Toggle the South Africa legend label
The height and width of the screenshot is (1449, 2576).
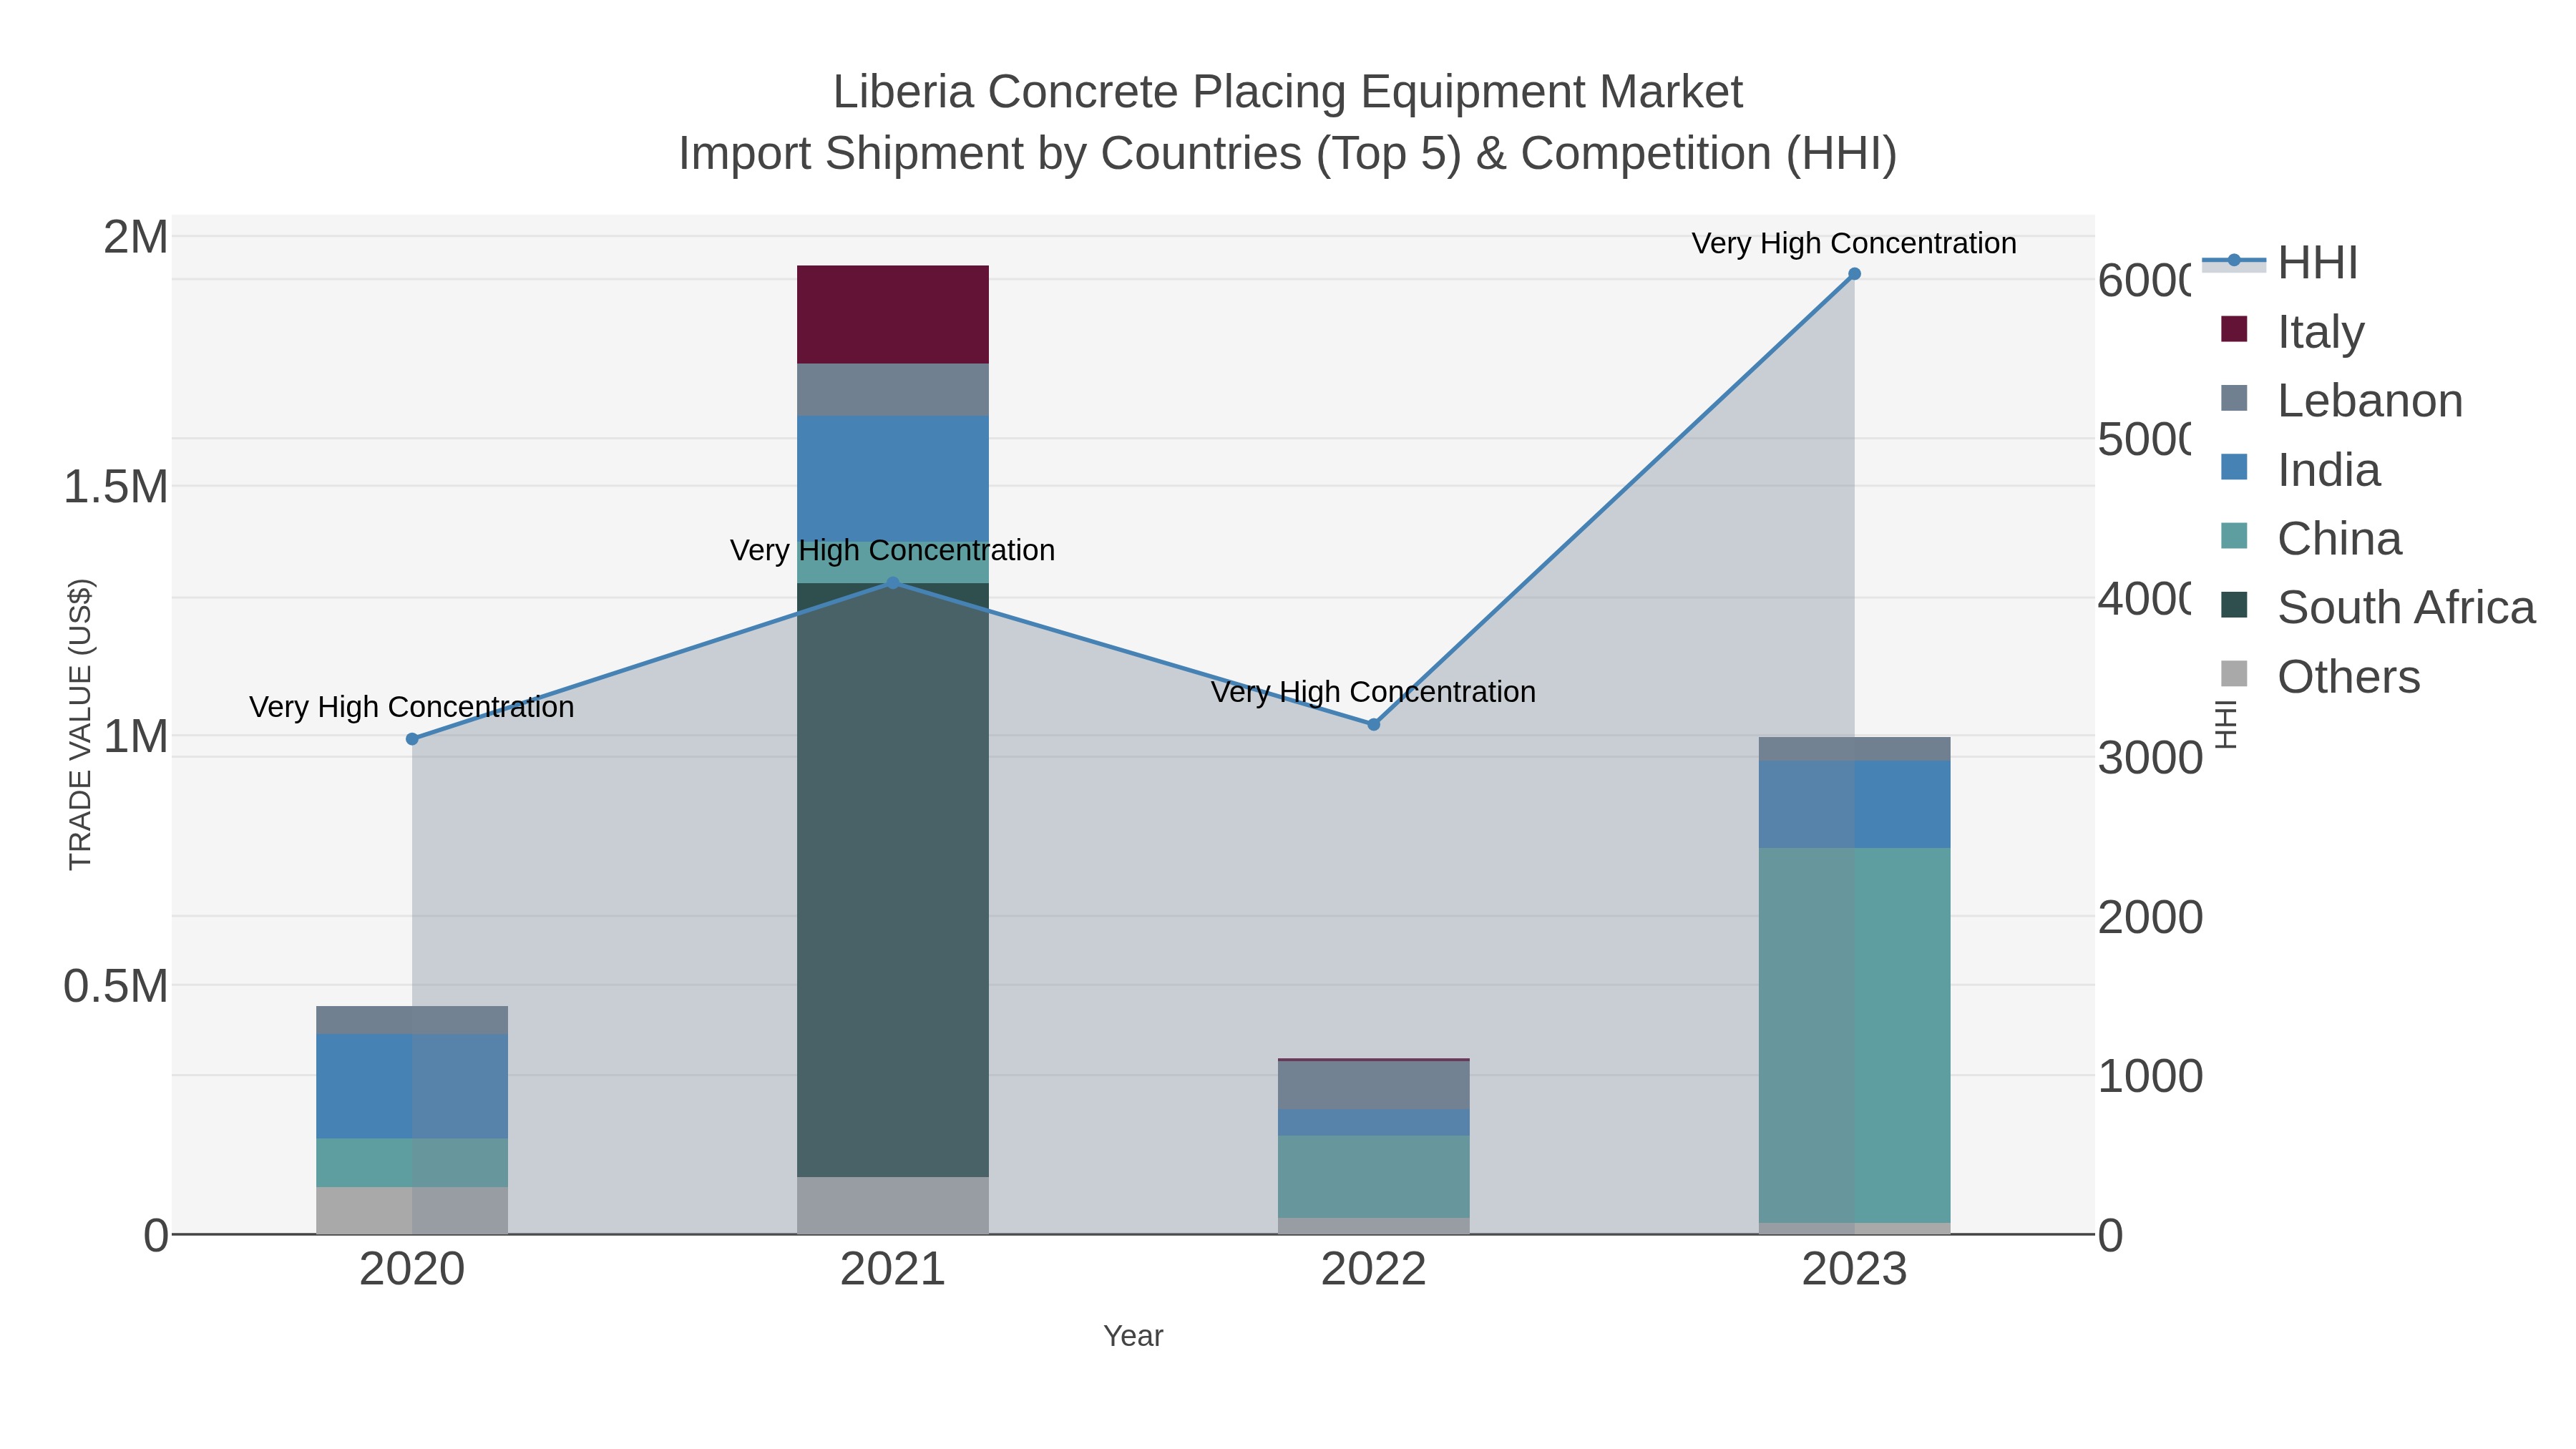(2406, 608)
